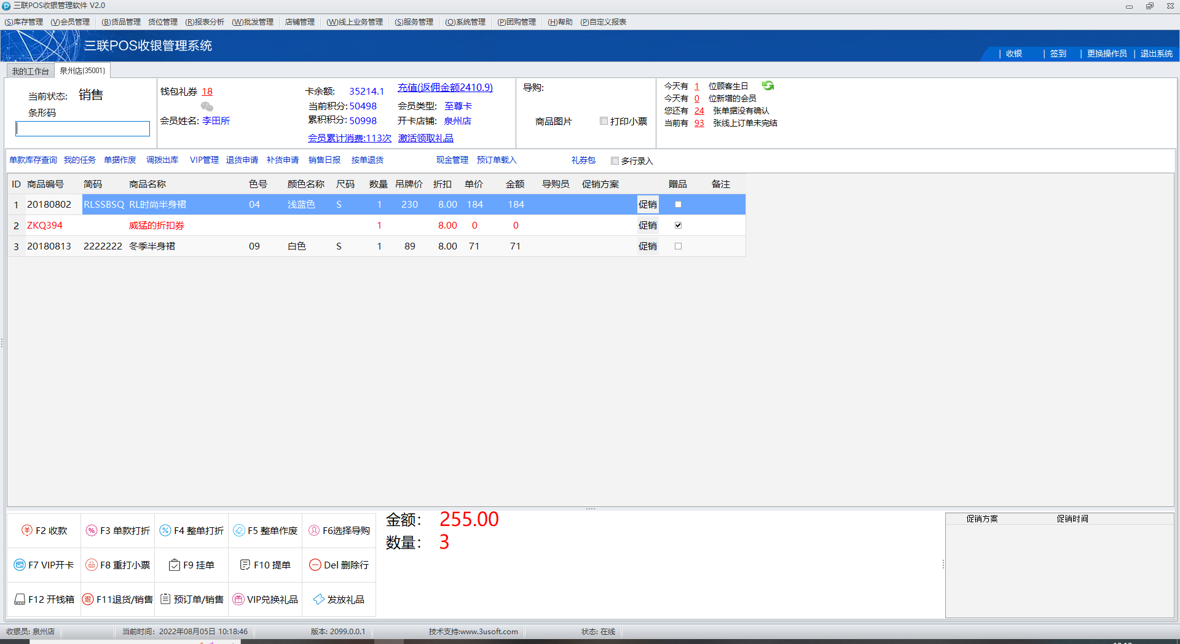Open the (B)货品管理 menu

pos(121,22)
